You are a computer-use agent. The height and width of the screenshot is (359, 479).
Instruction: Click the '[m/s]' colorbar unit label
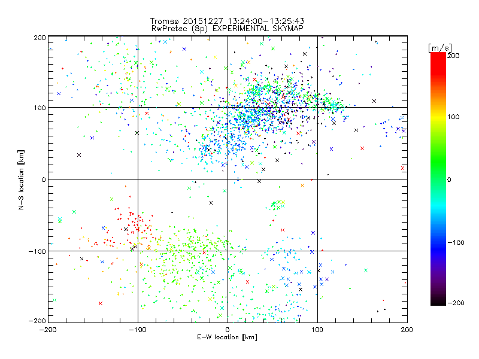click(x=440, y=48)
